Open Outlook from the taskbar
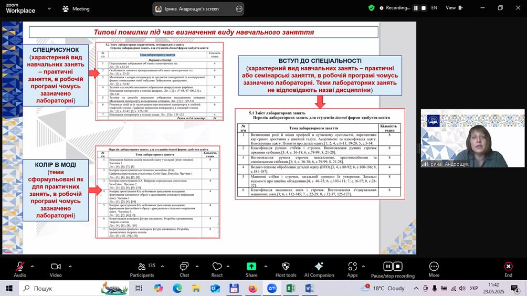This screenshot has width=527, height=296. [x=215, y=288]
